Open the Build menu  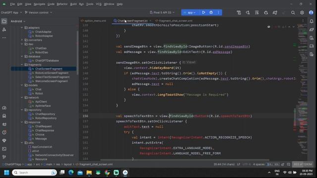(x=73, y=4)
